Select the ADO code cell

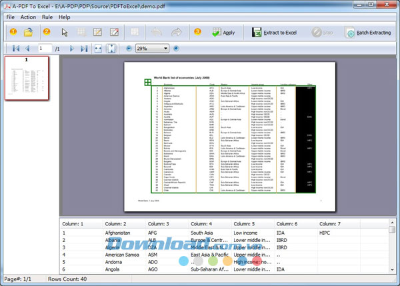[153, 262]
